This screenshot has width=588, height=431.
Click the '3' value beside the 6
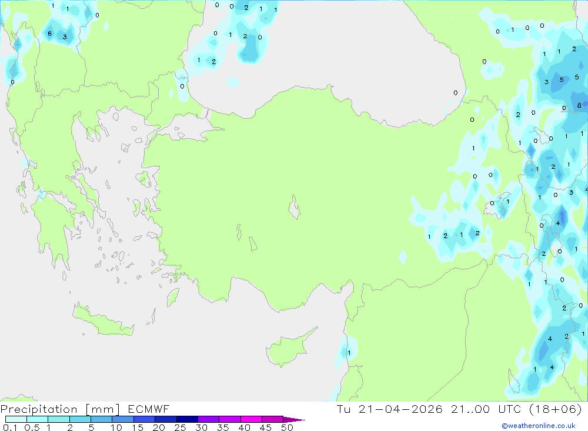pyautogui.click(x=65, y=37)
